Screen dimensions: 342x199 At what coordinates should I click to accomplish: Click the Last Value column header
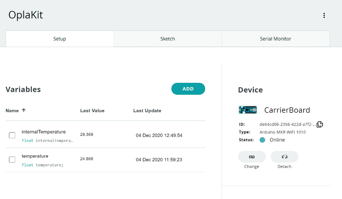(x=92, y=111)
